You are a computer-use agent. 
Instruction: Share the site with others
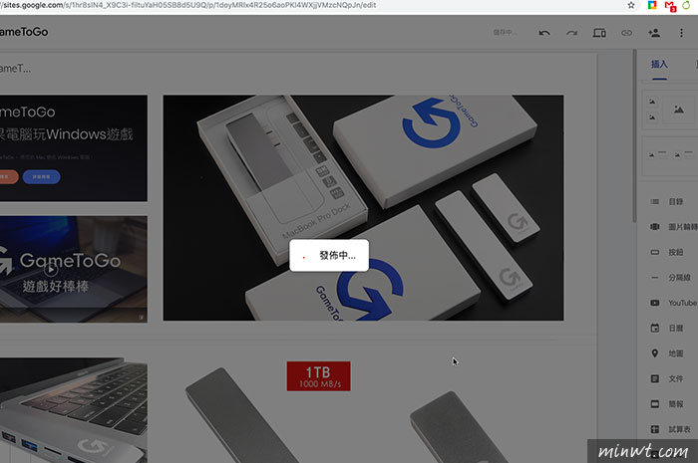654,33
